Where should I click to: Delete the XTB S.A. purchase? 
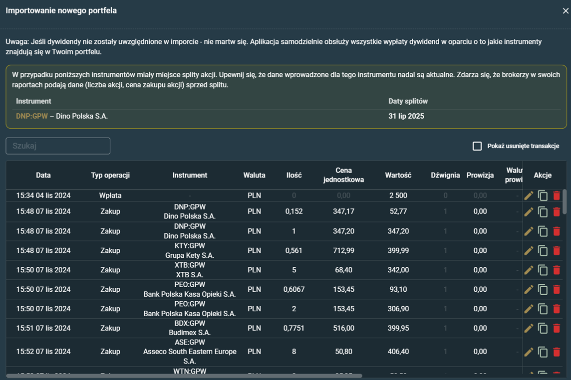[x=557, y=270]
